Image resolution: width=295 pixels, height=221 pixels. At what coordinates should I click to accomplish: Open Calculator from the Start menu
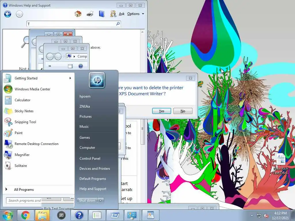(39, 100)
